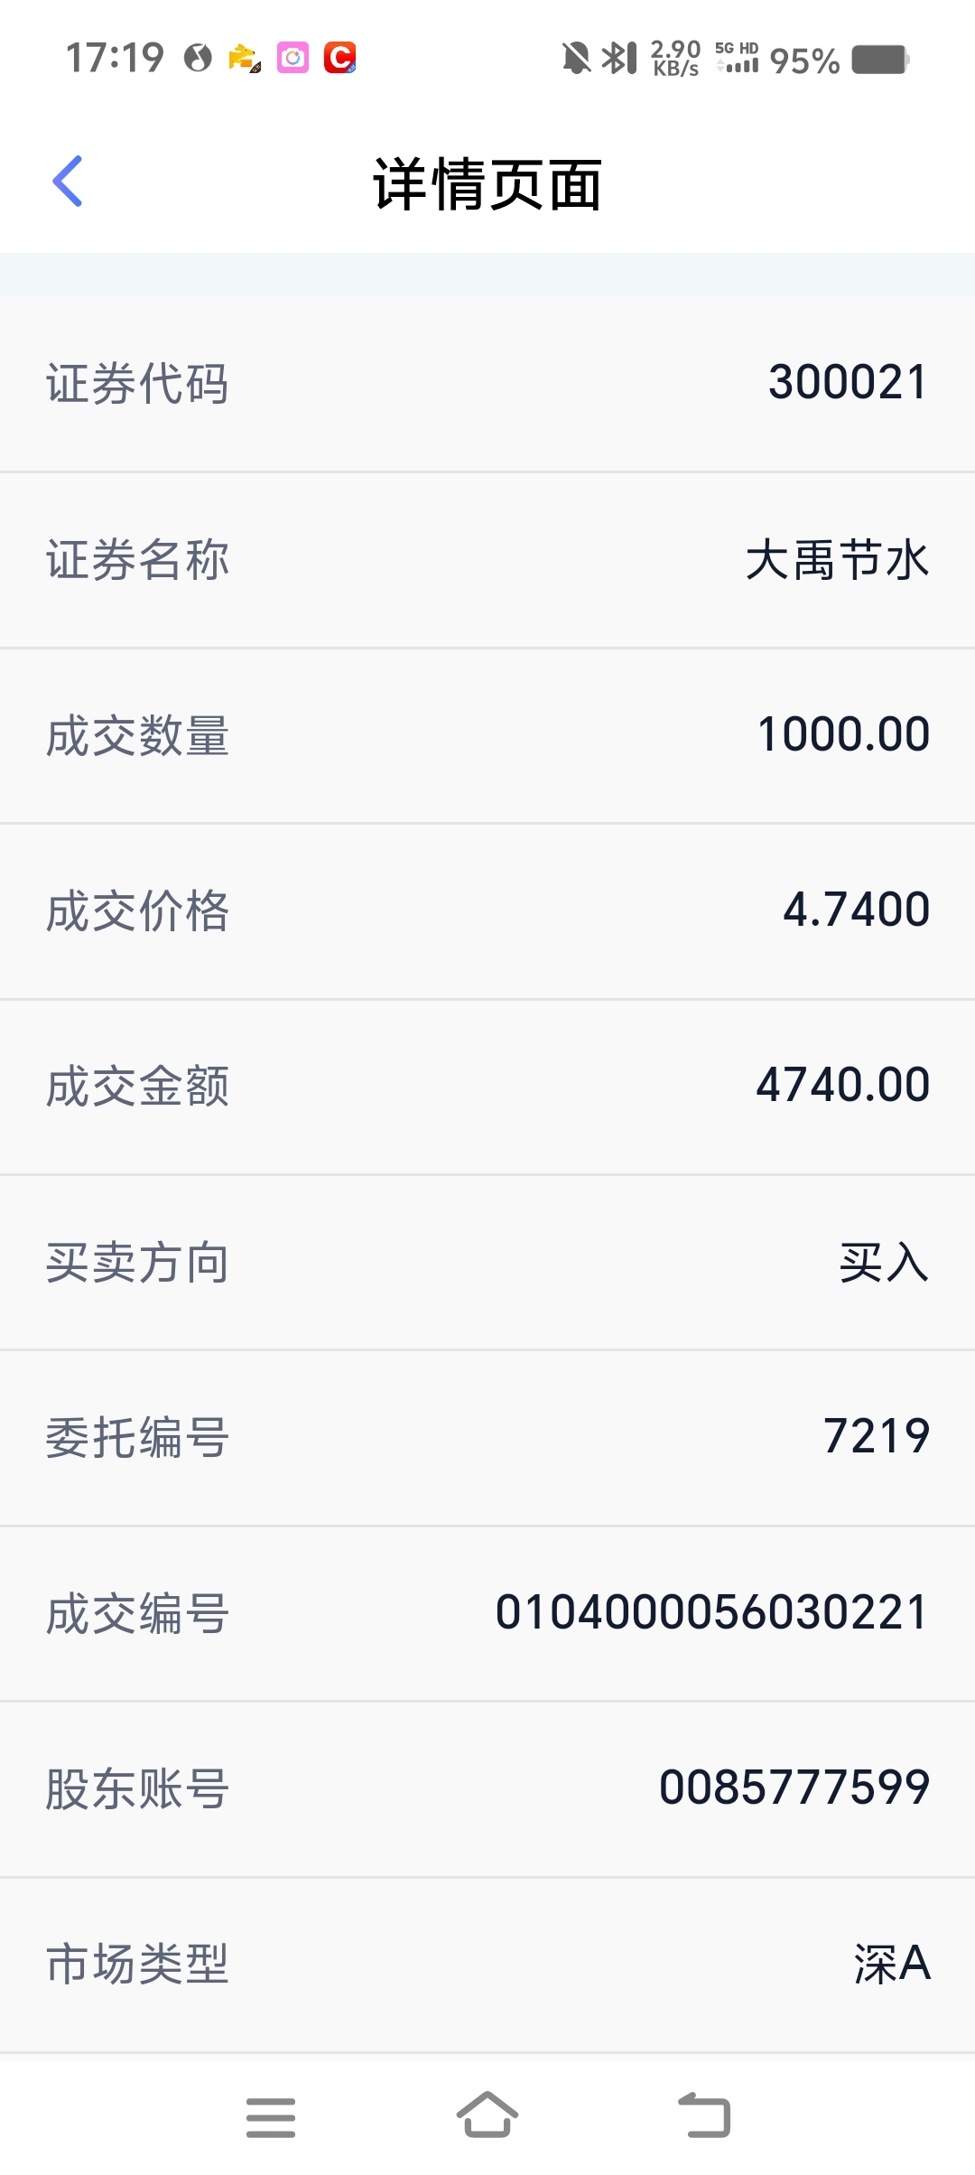Go home using the house navigation icon
The width and height of the screenshot is (975, 2175).
[487, 2115]
